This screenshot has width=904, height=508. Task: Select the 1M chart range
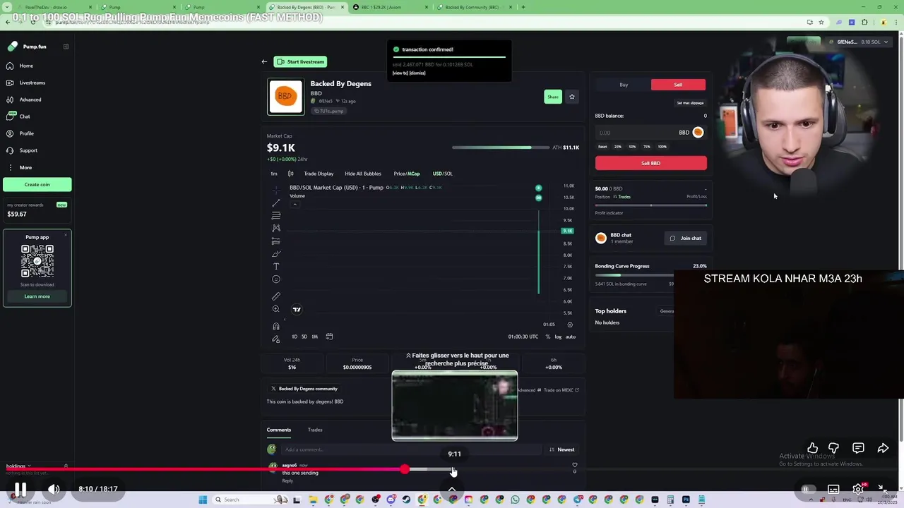tap(314, 337)
